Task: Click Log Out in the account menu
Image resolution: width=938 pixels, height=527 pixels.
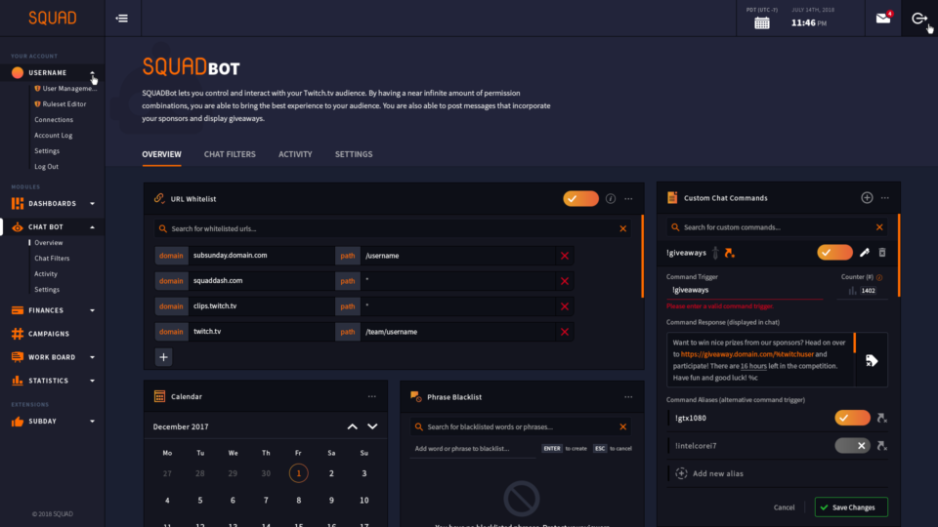Action: (x=46, y=167)
